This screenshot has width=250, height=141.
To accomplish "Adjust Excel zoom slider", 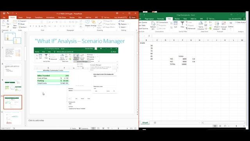I will [236, 126].
